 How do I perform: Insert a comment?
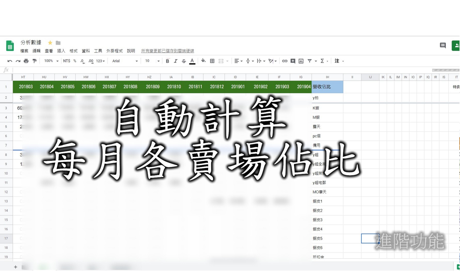point(293,61)
